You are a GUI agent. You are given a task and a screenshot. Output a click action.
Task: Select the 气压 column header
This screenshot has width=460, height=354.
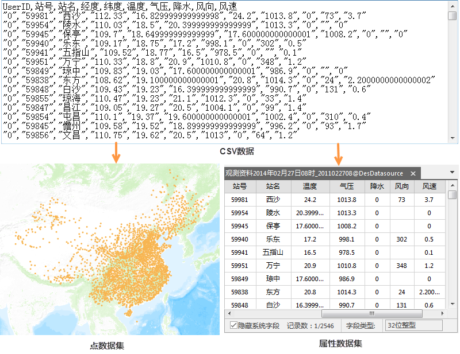click(x=347, y=186)
